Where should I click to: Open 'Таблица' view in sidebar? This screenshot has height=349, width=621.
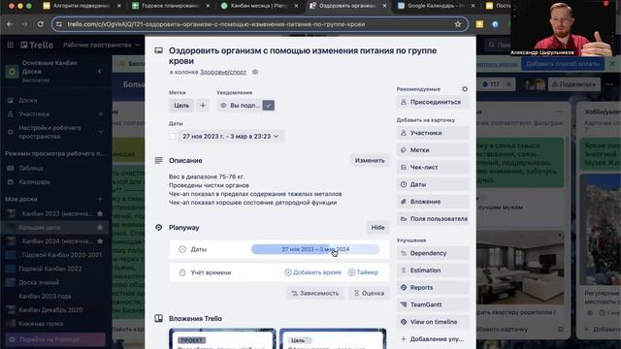31,168
